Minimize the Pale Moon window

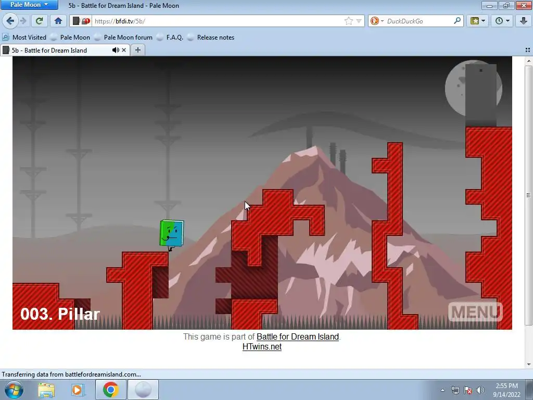point(489,5)
